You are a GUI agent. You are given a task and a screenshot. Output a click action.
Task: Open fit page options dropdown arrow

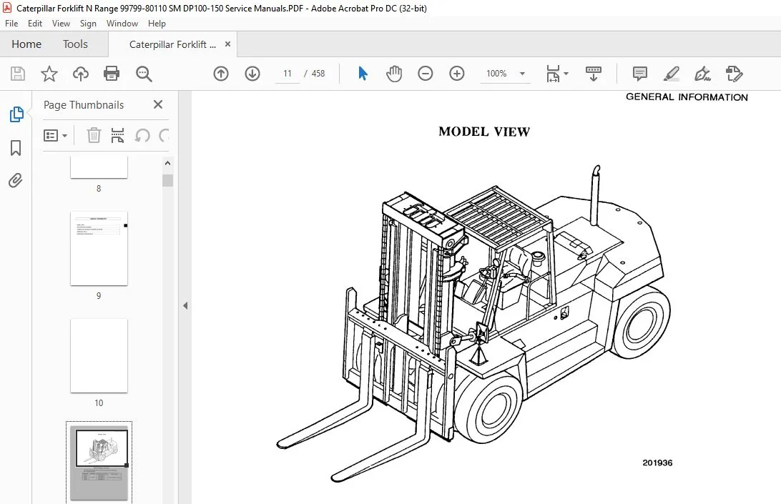coord(566,74)
